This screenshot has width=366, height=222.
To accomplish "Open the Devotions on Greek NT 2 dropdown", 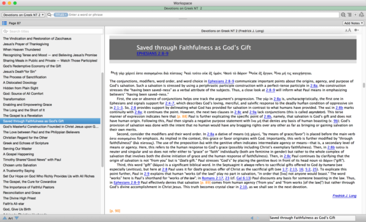I will [x=23, y=15].
